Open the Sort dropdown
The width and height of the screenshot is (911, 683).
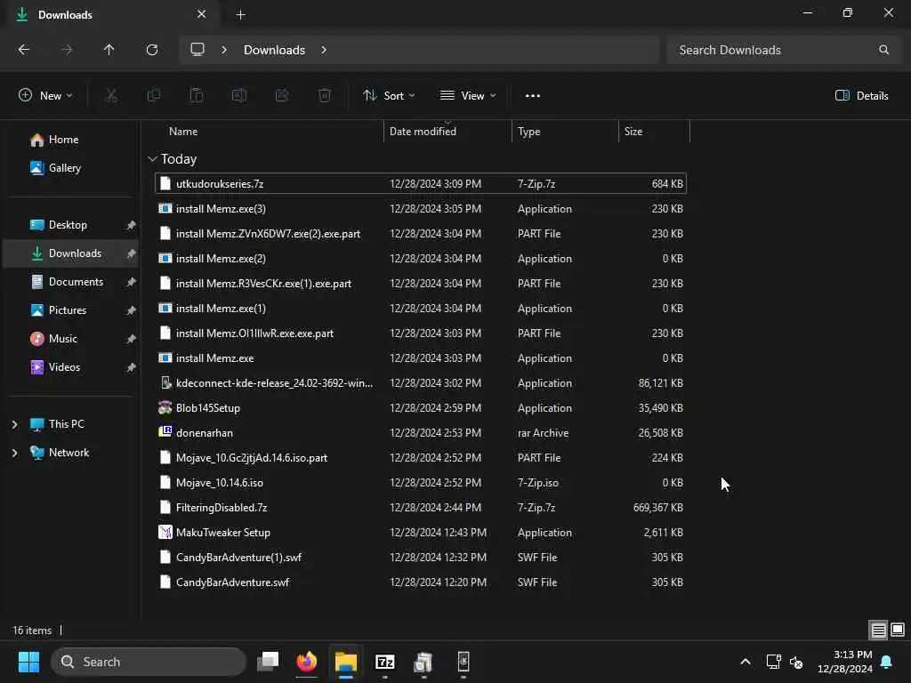coord(389,96)
